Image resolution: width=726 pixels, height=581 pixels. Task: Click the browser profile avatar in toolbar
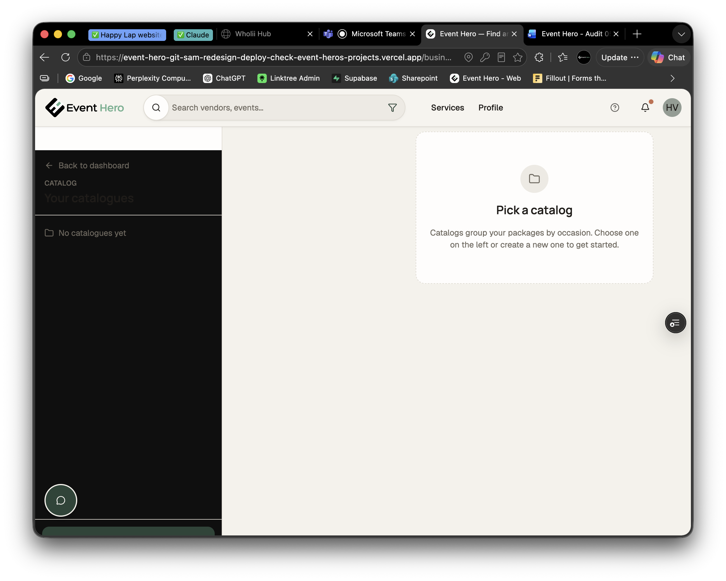[584, 58]
